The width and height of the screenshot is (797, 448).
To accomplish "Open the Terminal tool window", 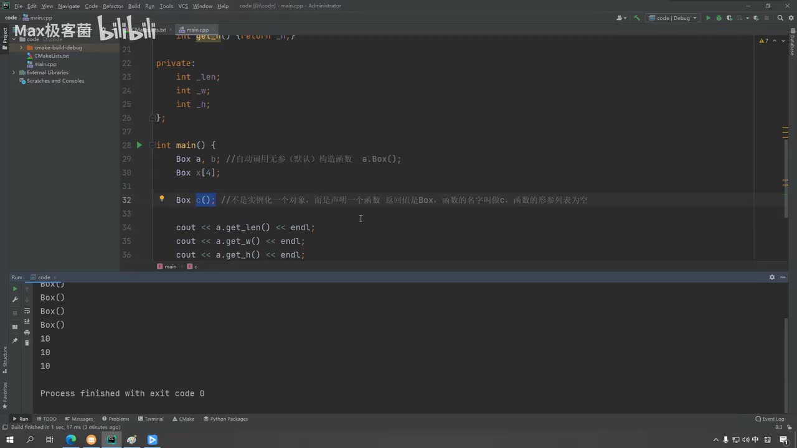I will (151, 419).
